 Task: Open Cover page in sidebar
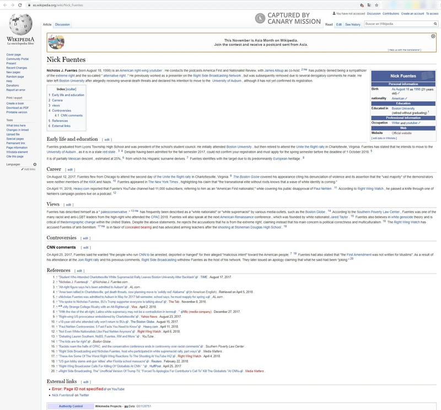[x=13, y=55]
